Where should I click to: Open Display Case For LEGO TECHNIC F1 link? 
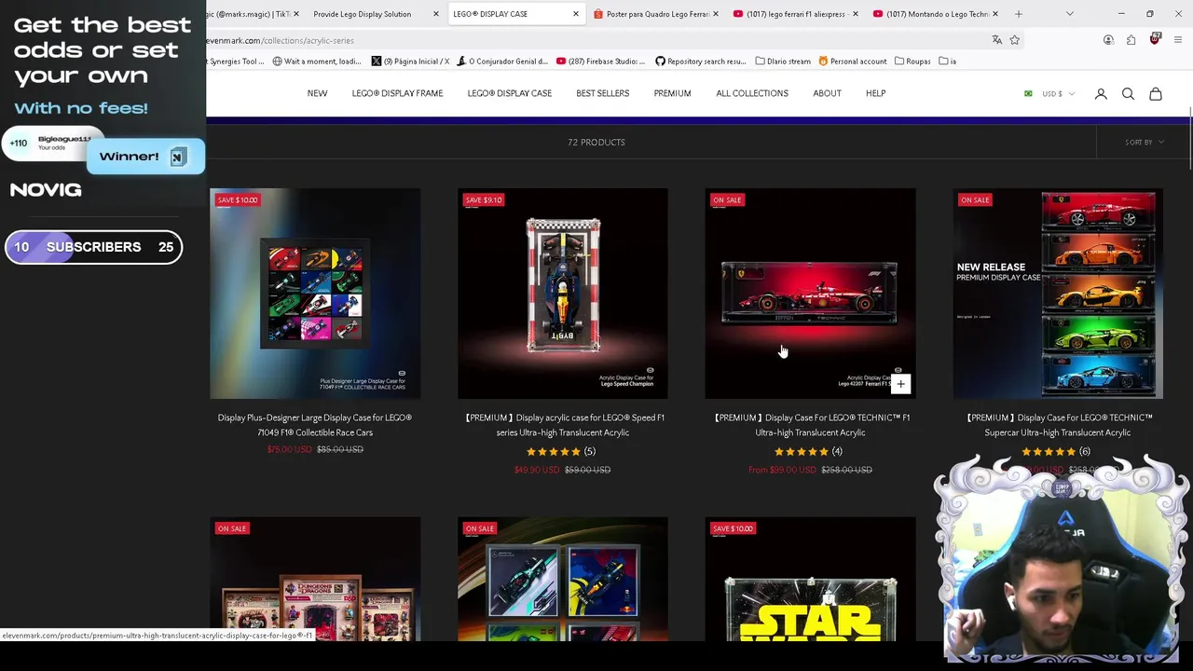[x=810, y=425]
